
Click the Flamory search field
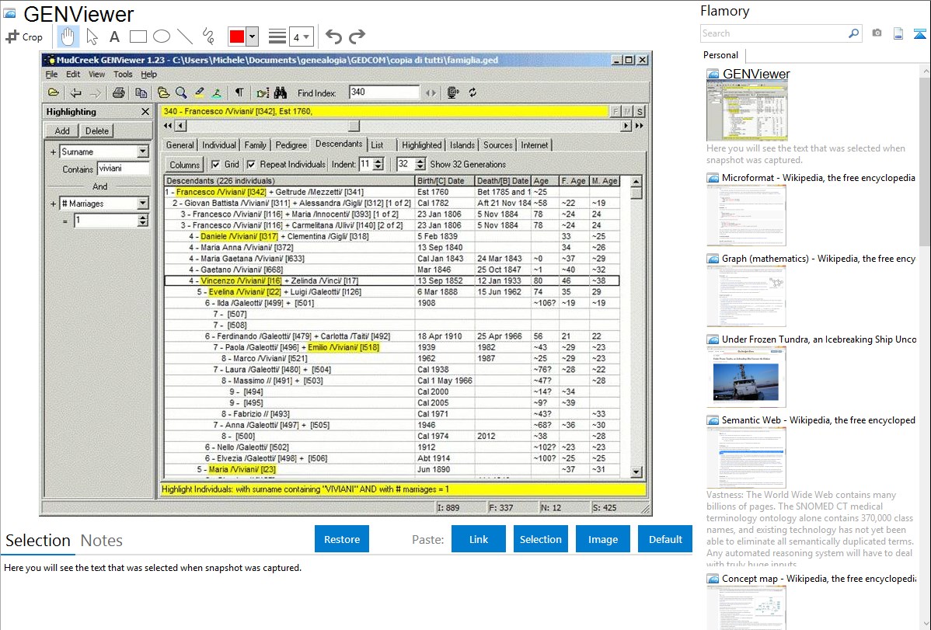coord(773,33)
